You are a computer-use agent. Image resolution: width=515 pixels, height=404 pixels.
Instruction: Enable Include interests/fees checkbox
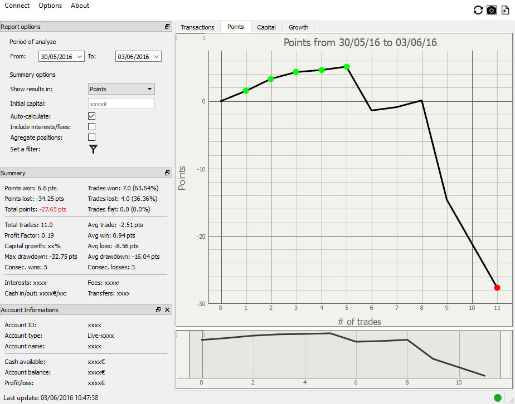(x=91, y=126)
